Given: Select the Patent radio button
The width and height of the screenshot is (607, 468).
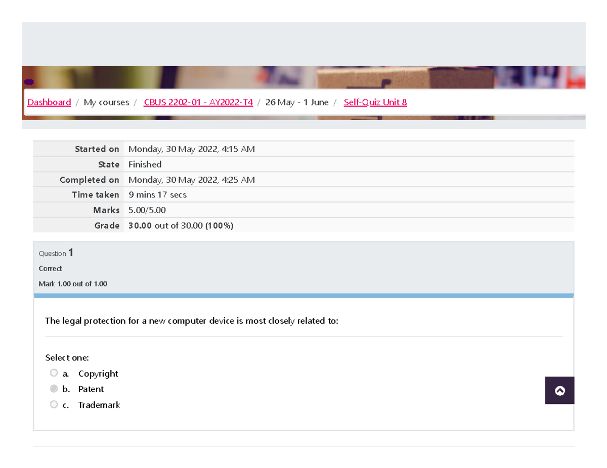Looking at the screenshot, I should tap(54, 388).
